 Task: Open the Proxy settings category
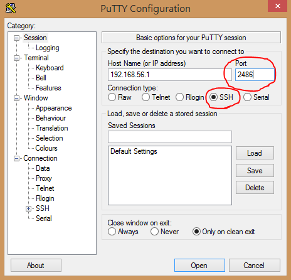(44, 178)
